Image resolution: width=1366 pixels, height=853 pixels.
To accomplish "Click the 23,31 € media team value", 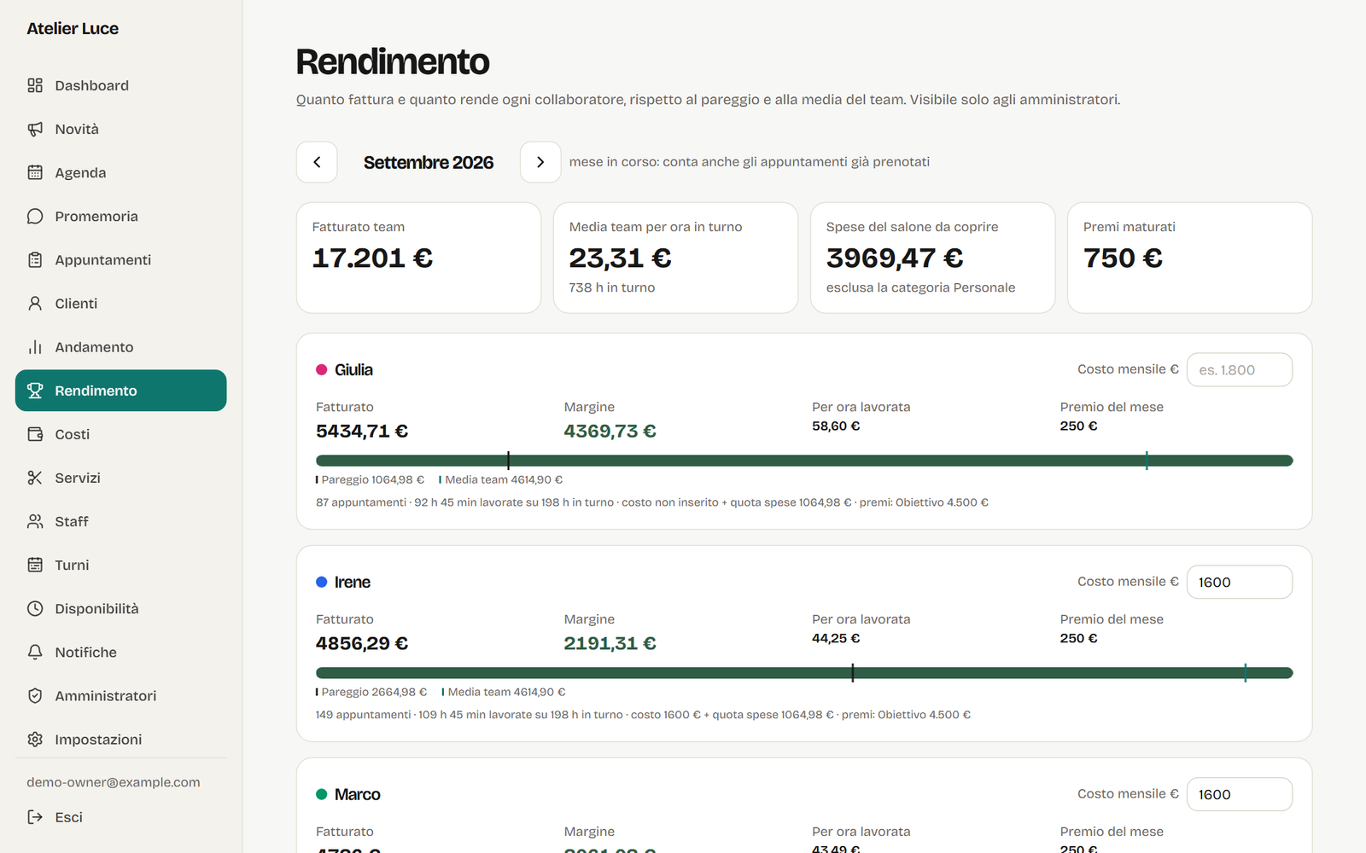I will click(621, 258).
